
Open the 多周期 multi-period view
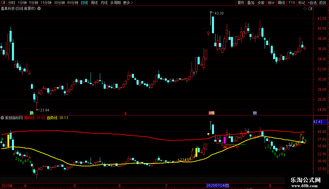pyautogui.click(x=115, y=3)
